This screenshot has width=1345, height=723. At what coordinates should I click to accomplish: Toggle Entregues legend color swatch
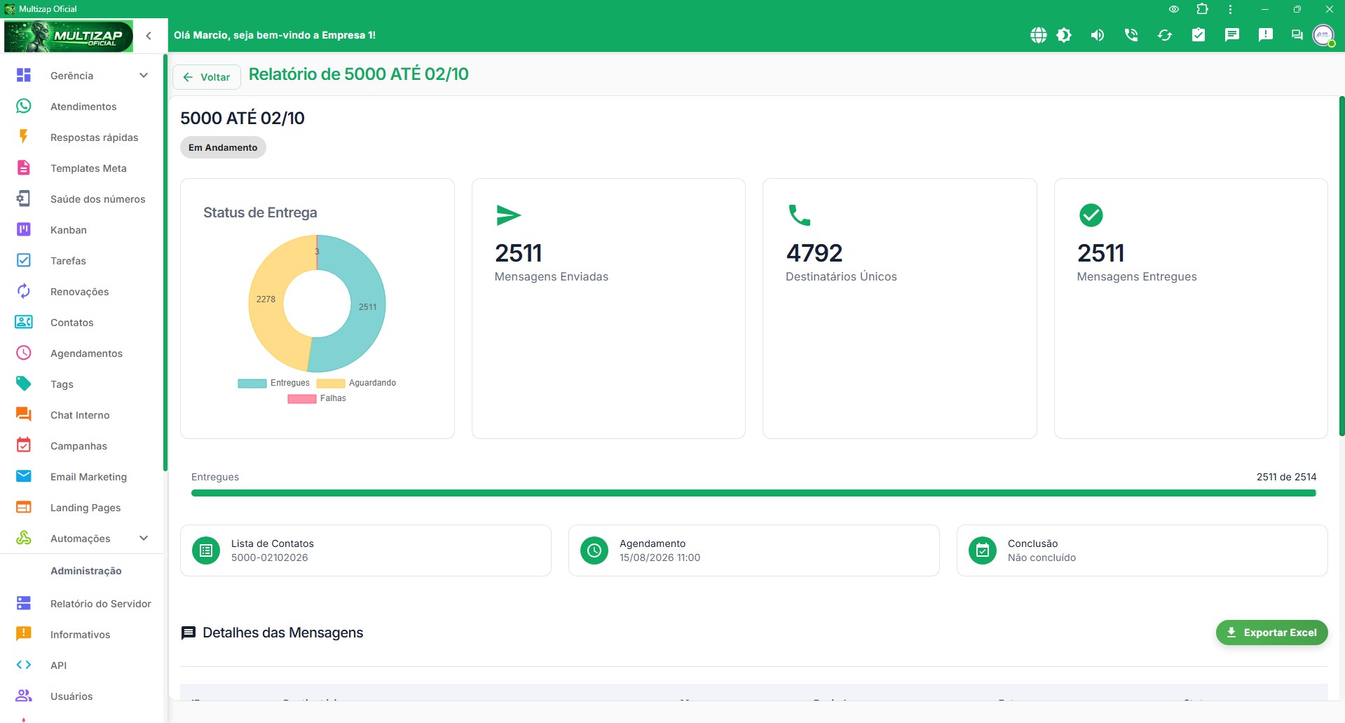tap(252, 384)
